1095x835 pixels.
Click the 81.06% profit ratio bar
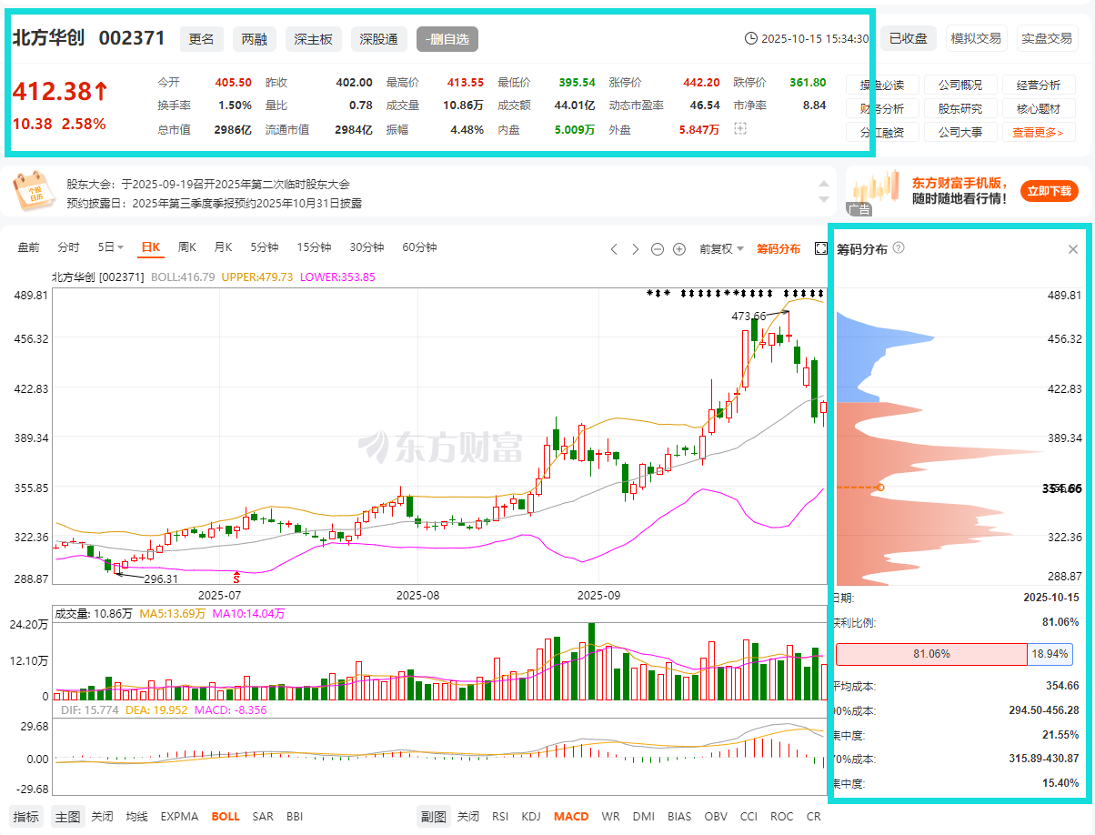coord(931,654)
